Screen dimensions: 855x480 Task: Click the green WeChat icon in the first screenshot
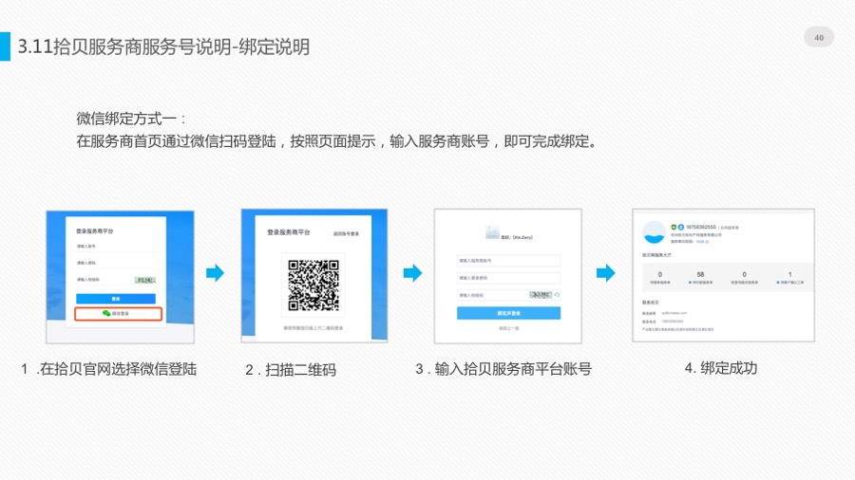click(106, 313)
